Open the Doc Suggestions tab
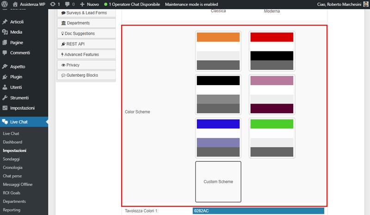Viewport: 370px width, 215px height. coord(86,33)
